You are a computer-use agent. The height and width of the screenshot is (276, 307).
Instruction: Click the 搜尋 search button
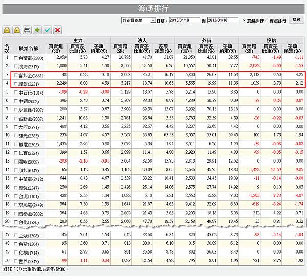click(x=296, y=20)
